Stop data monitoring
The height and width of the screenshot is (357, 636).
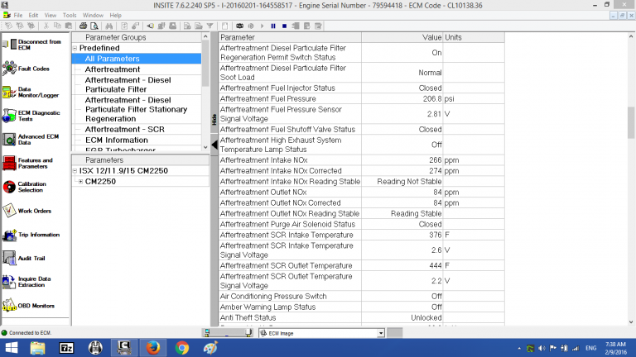click(x=284, y=26)
